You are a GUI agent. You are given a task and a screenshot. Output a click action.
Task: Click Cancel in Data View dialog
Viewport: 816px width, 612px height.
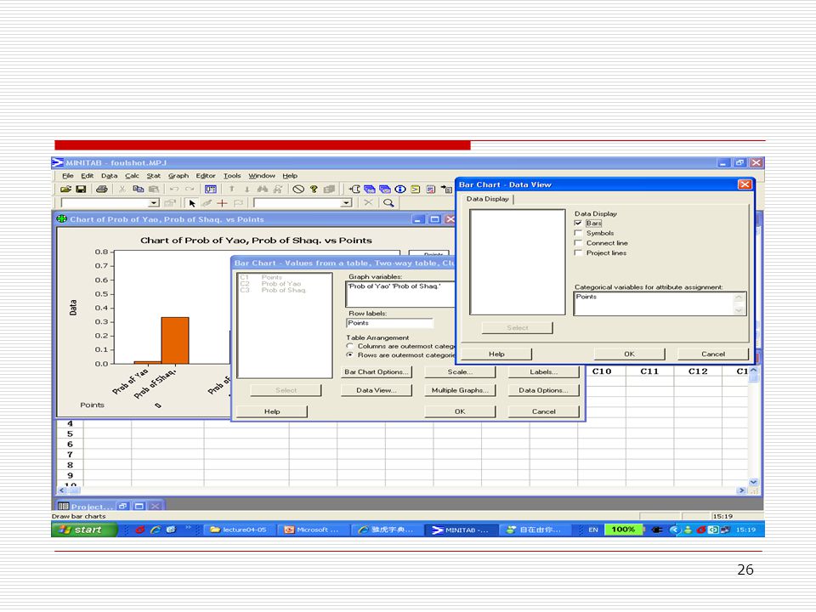coord(713,354)
